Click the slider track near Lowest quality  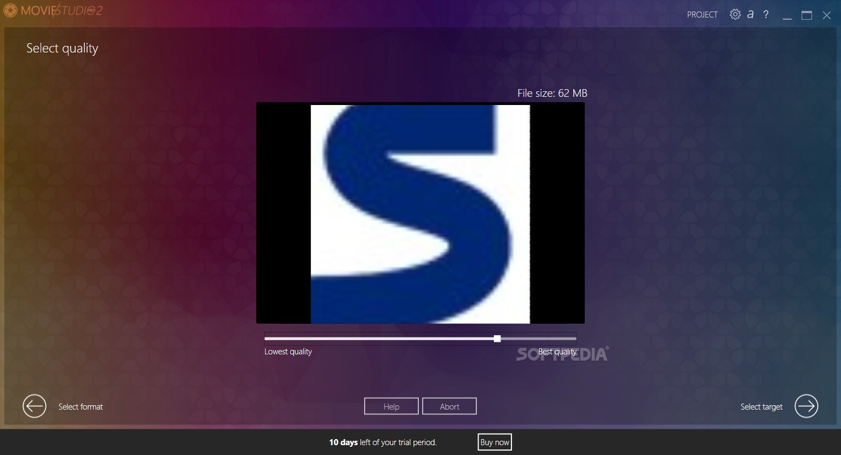click(274, 339)
